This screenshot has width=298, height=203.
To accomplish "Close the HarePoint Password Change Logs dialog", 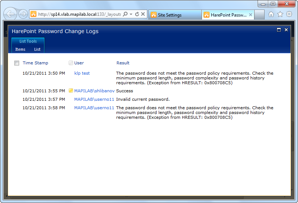I will [x=286, y=30].
